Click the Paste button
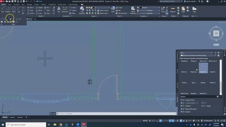The image size is (226, 127). pyautogui.click(x=183, y=10)
